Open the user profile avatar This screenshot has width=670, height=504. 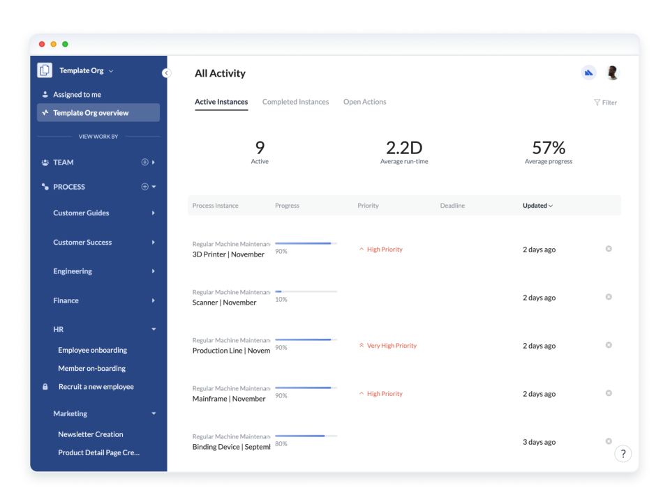tap(612, 73)
